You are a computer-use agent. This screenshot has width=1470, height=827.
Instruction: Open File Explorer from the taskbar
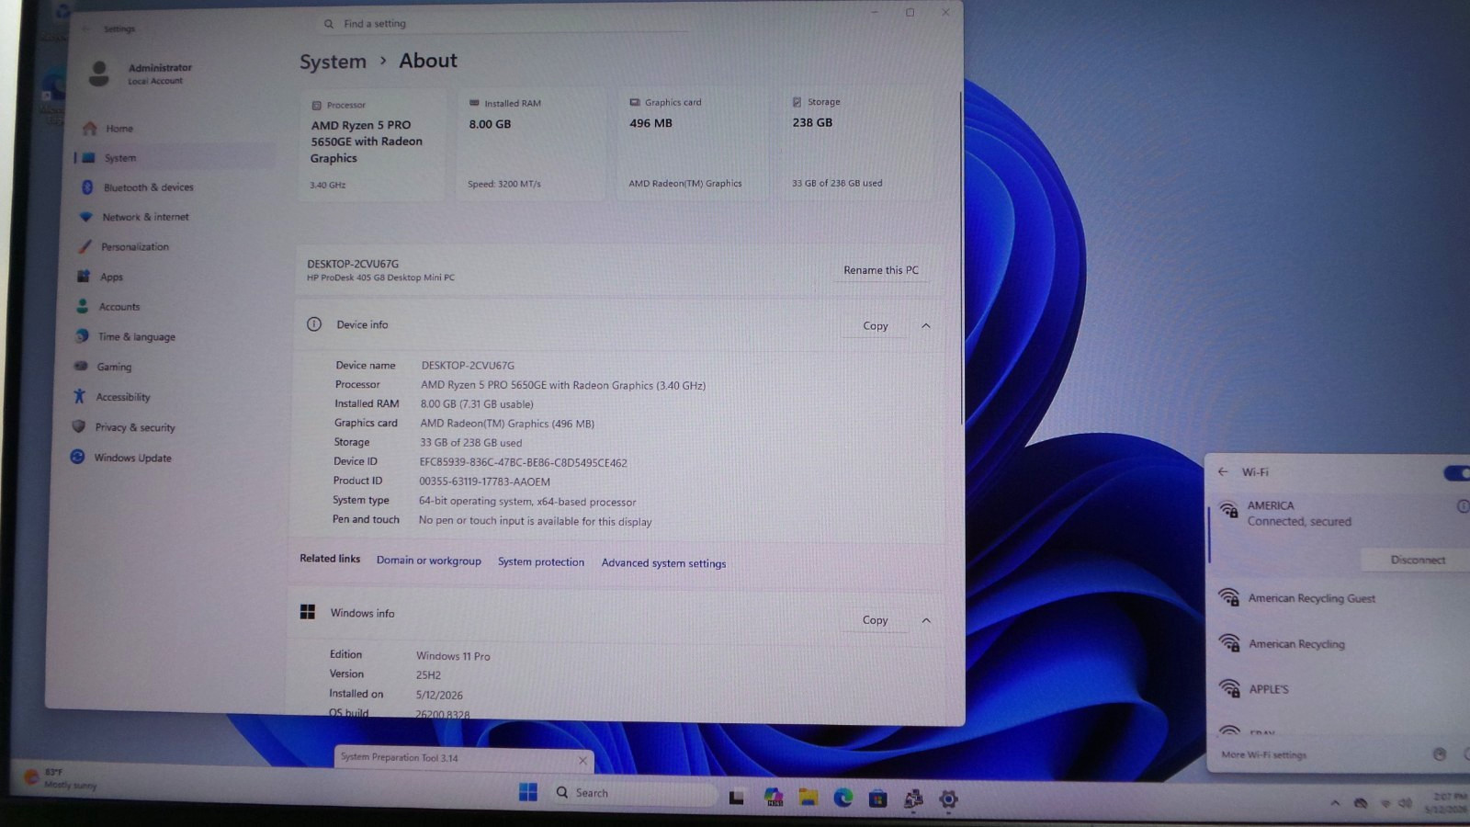[808, 798]
